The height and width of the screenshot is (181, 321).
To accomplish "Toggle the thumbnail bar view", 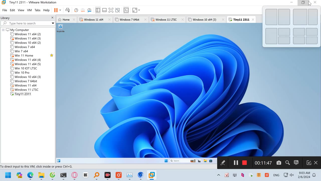I will (x=104, y=10).
